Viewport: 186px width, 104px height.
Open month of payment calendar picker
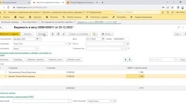[37, 39]
